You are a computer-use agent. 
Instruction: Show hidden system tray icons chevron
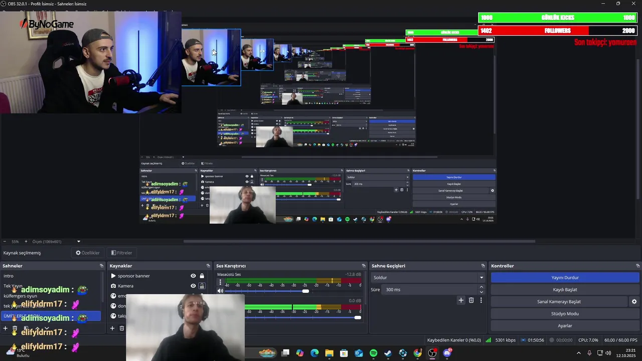point(579,353)
